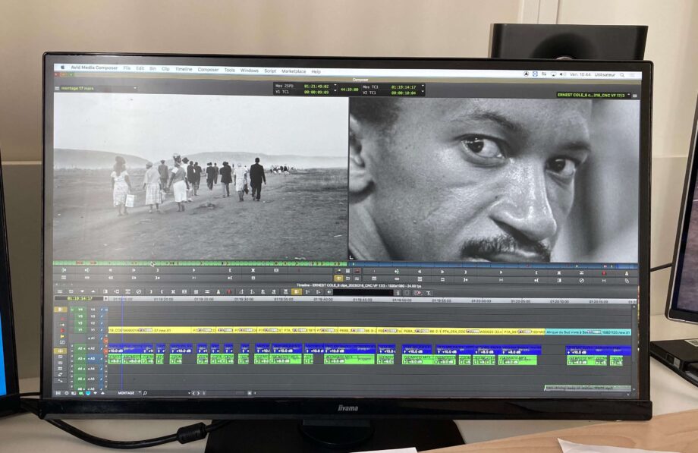
Task: Open the Help menu
Action: [x=316, y=71]
